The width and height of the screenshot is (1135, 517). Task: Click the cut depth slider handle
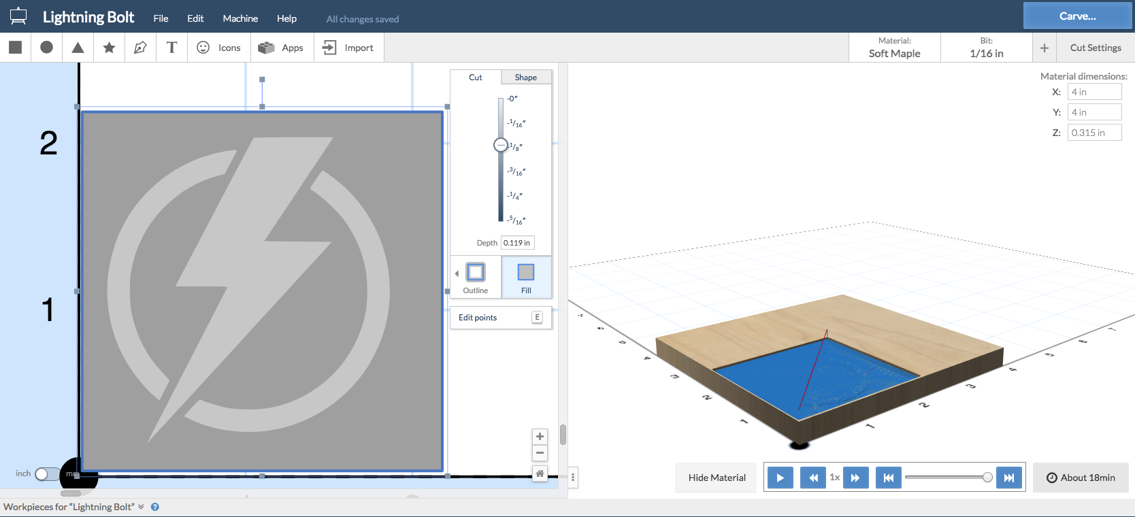click(x=501, y=145)
